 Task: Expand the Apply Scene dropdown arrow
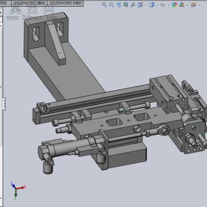point(187,5)
